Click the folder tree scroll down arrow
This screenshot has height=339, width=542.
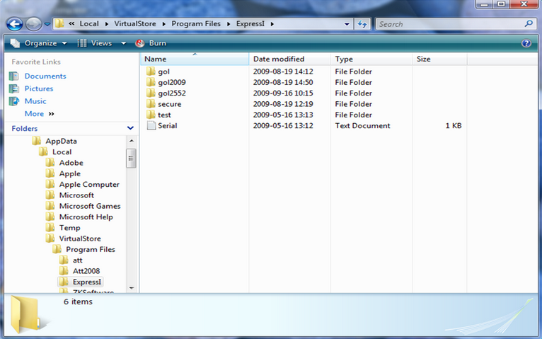[x=132, y=288]
